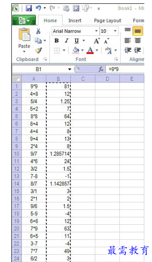The height and width of the screenshot is (262, 152).
Task: Apply the red Font Color swatch
Action: pos(90,50)
